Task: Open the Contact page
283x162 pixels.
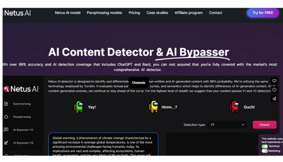Action: click(215, 13)
